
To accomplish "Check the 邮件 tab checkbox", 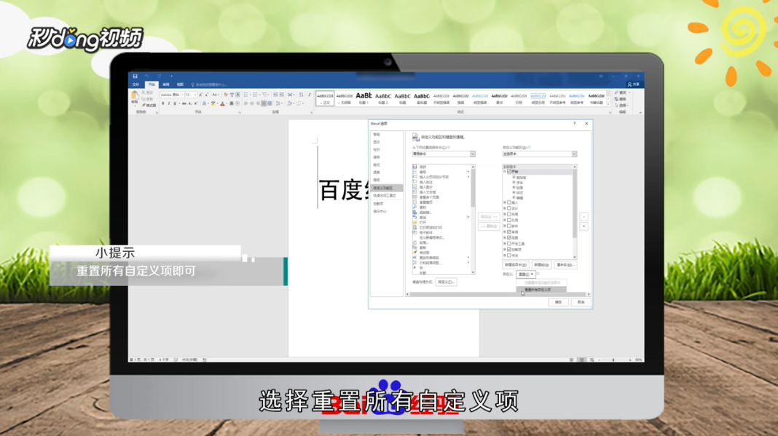I will click(509, 226).
